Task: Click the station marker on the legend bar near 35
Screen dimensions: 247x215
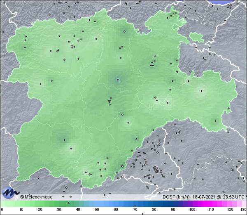Action: pyautogui.click(x=68, y=203)
